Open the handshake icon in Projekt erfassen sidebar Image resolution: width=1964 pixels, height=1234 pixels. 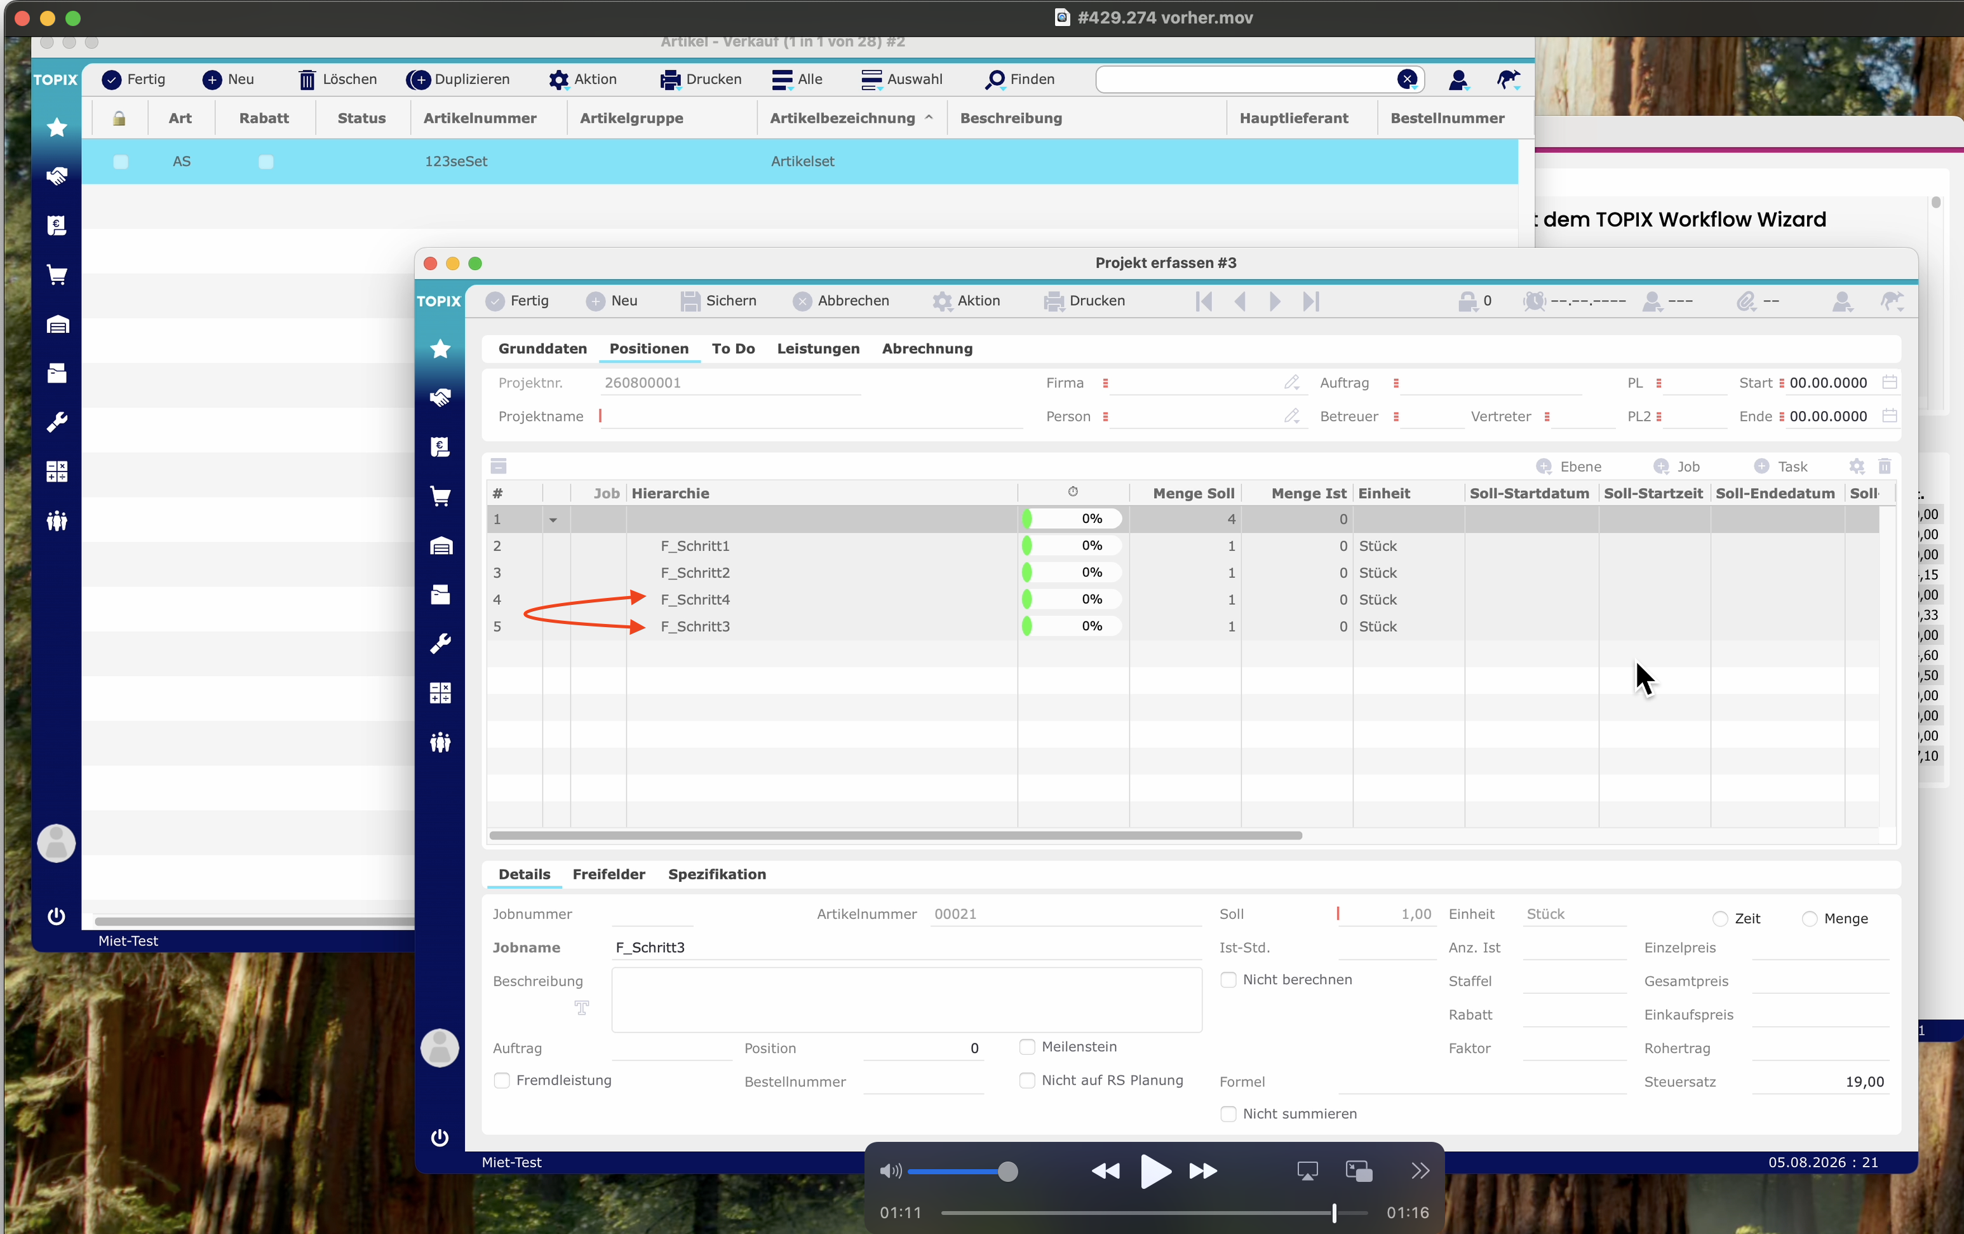440,397
